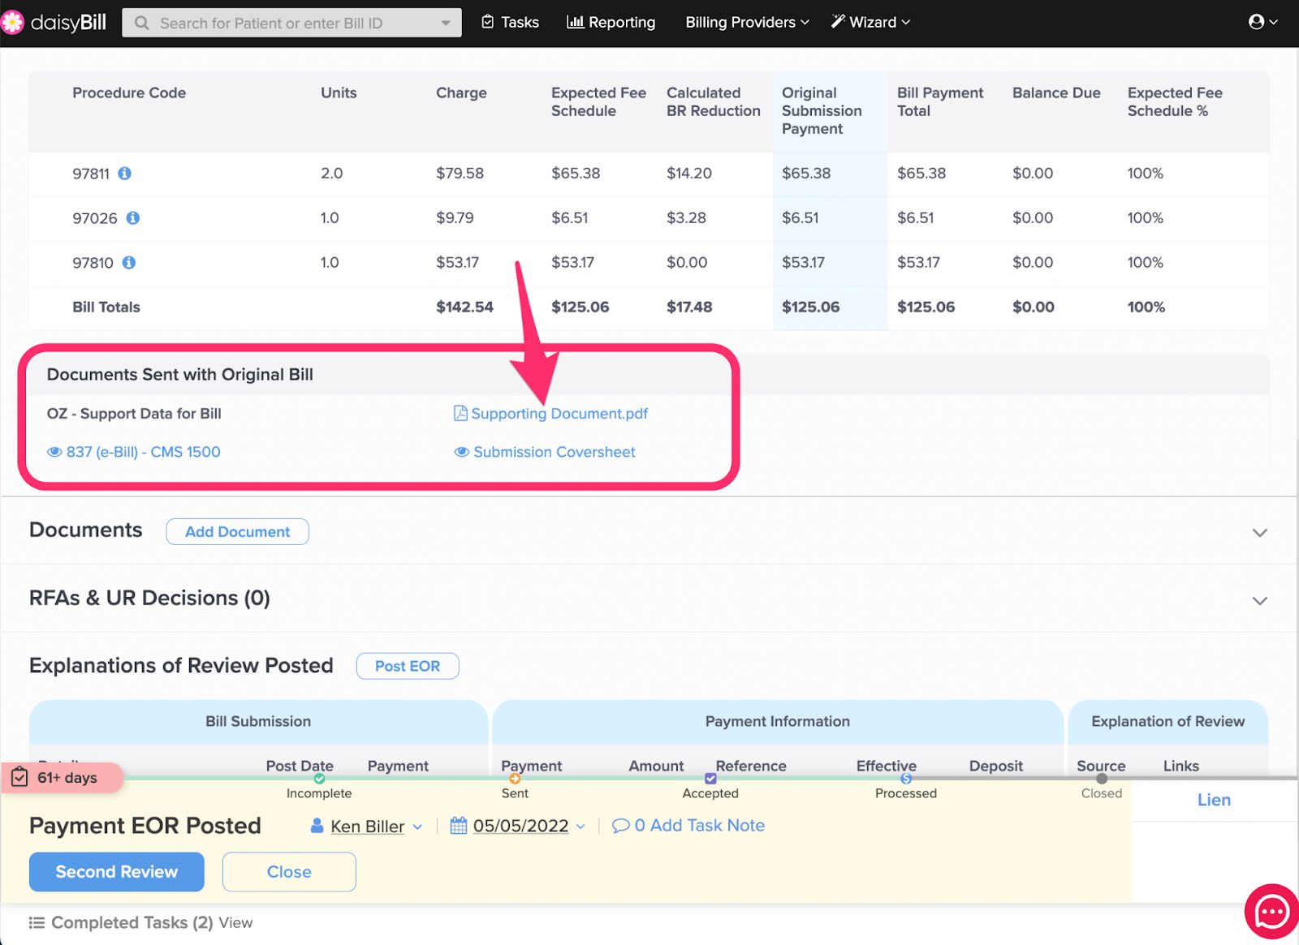Open info icon for procedure 97810

coord(129,263)
